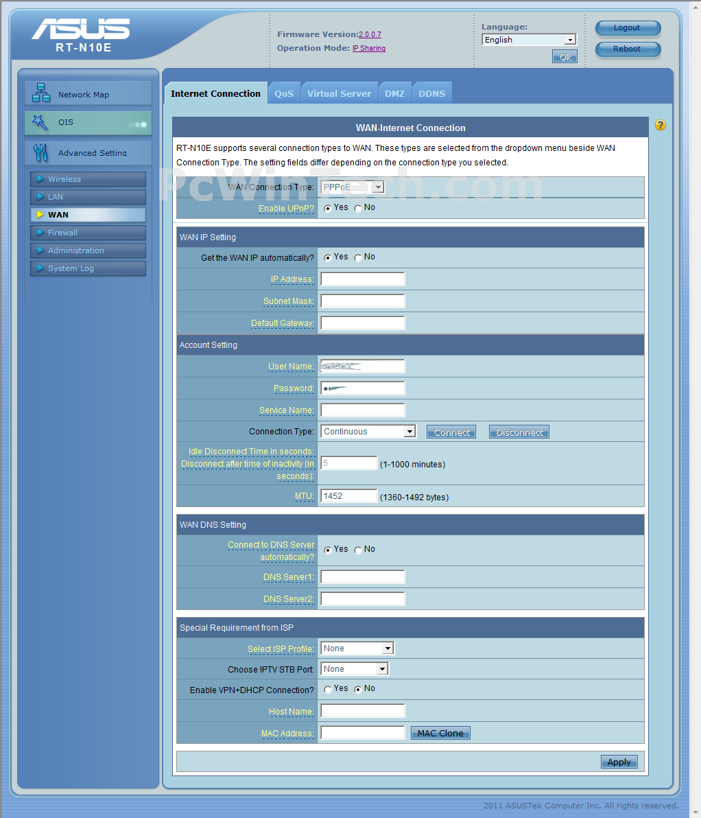This screenshot has height=818, width=701.
Task: Open the Firewall menu item
Action: (x=88, y=232)
